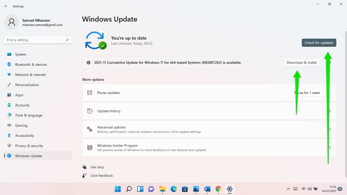Open Network & internet settings
The image size is (347, 195).
pyautogui.click(x=30, y=74)
